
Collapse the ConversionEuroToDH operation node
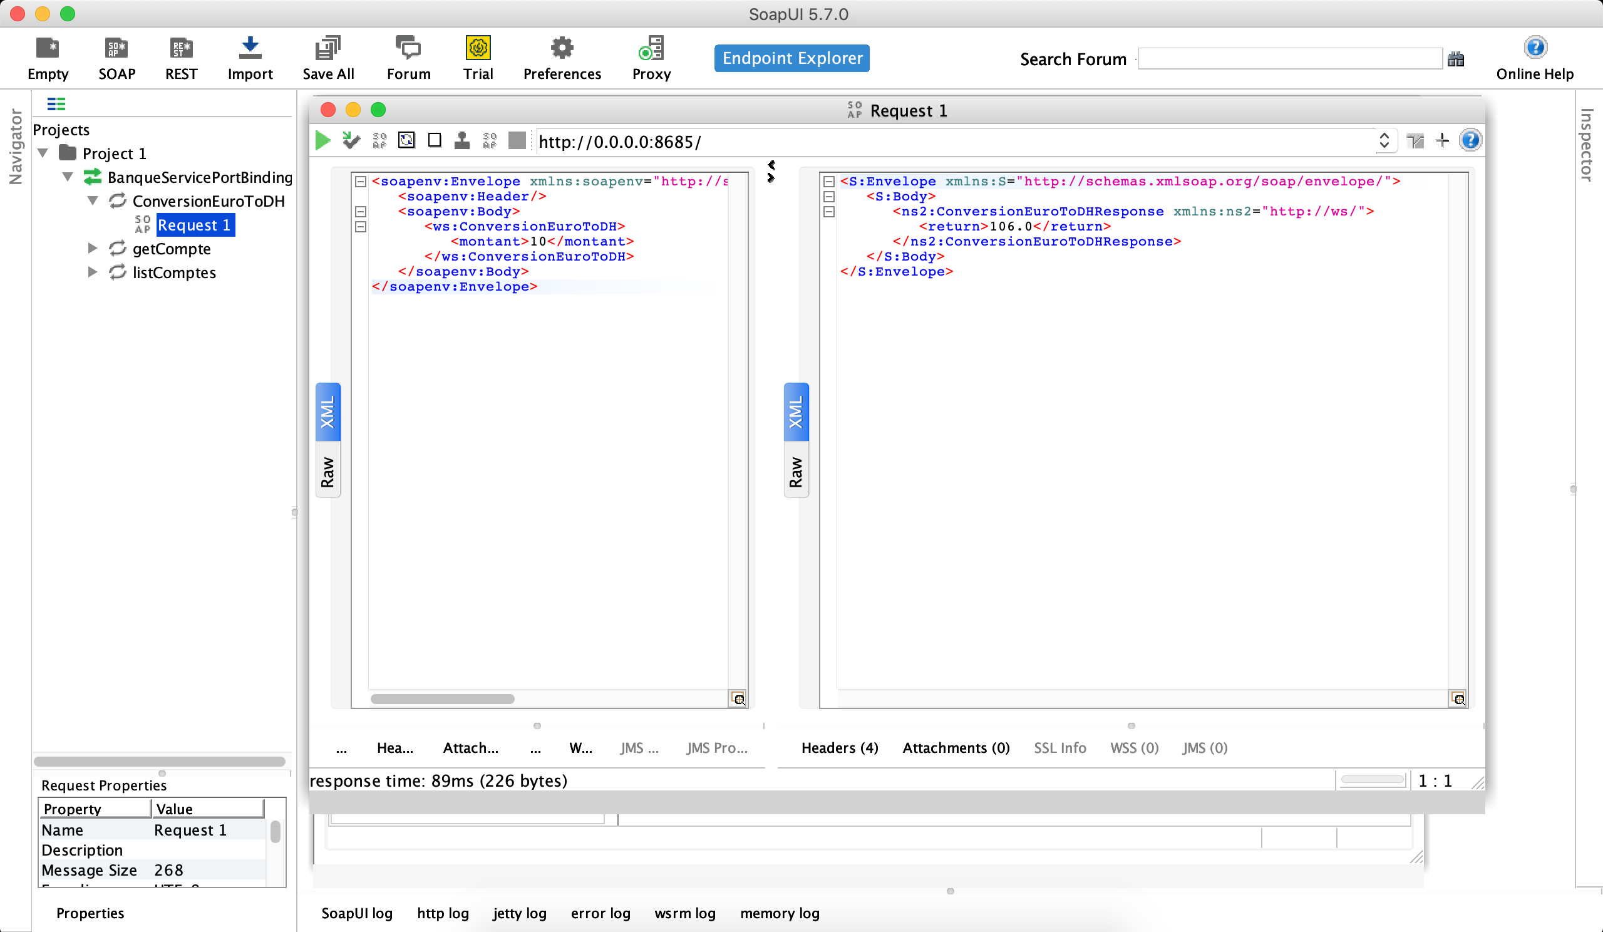point(92,201)
